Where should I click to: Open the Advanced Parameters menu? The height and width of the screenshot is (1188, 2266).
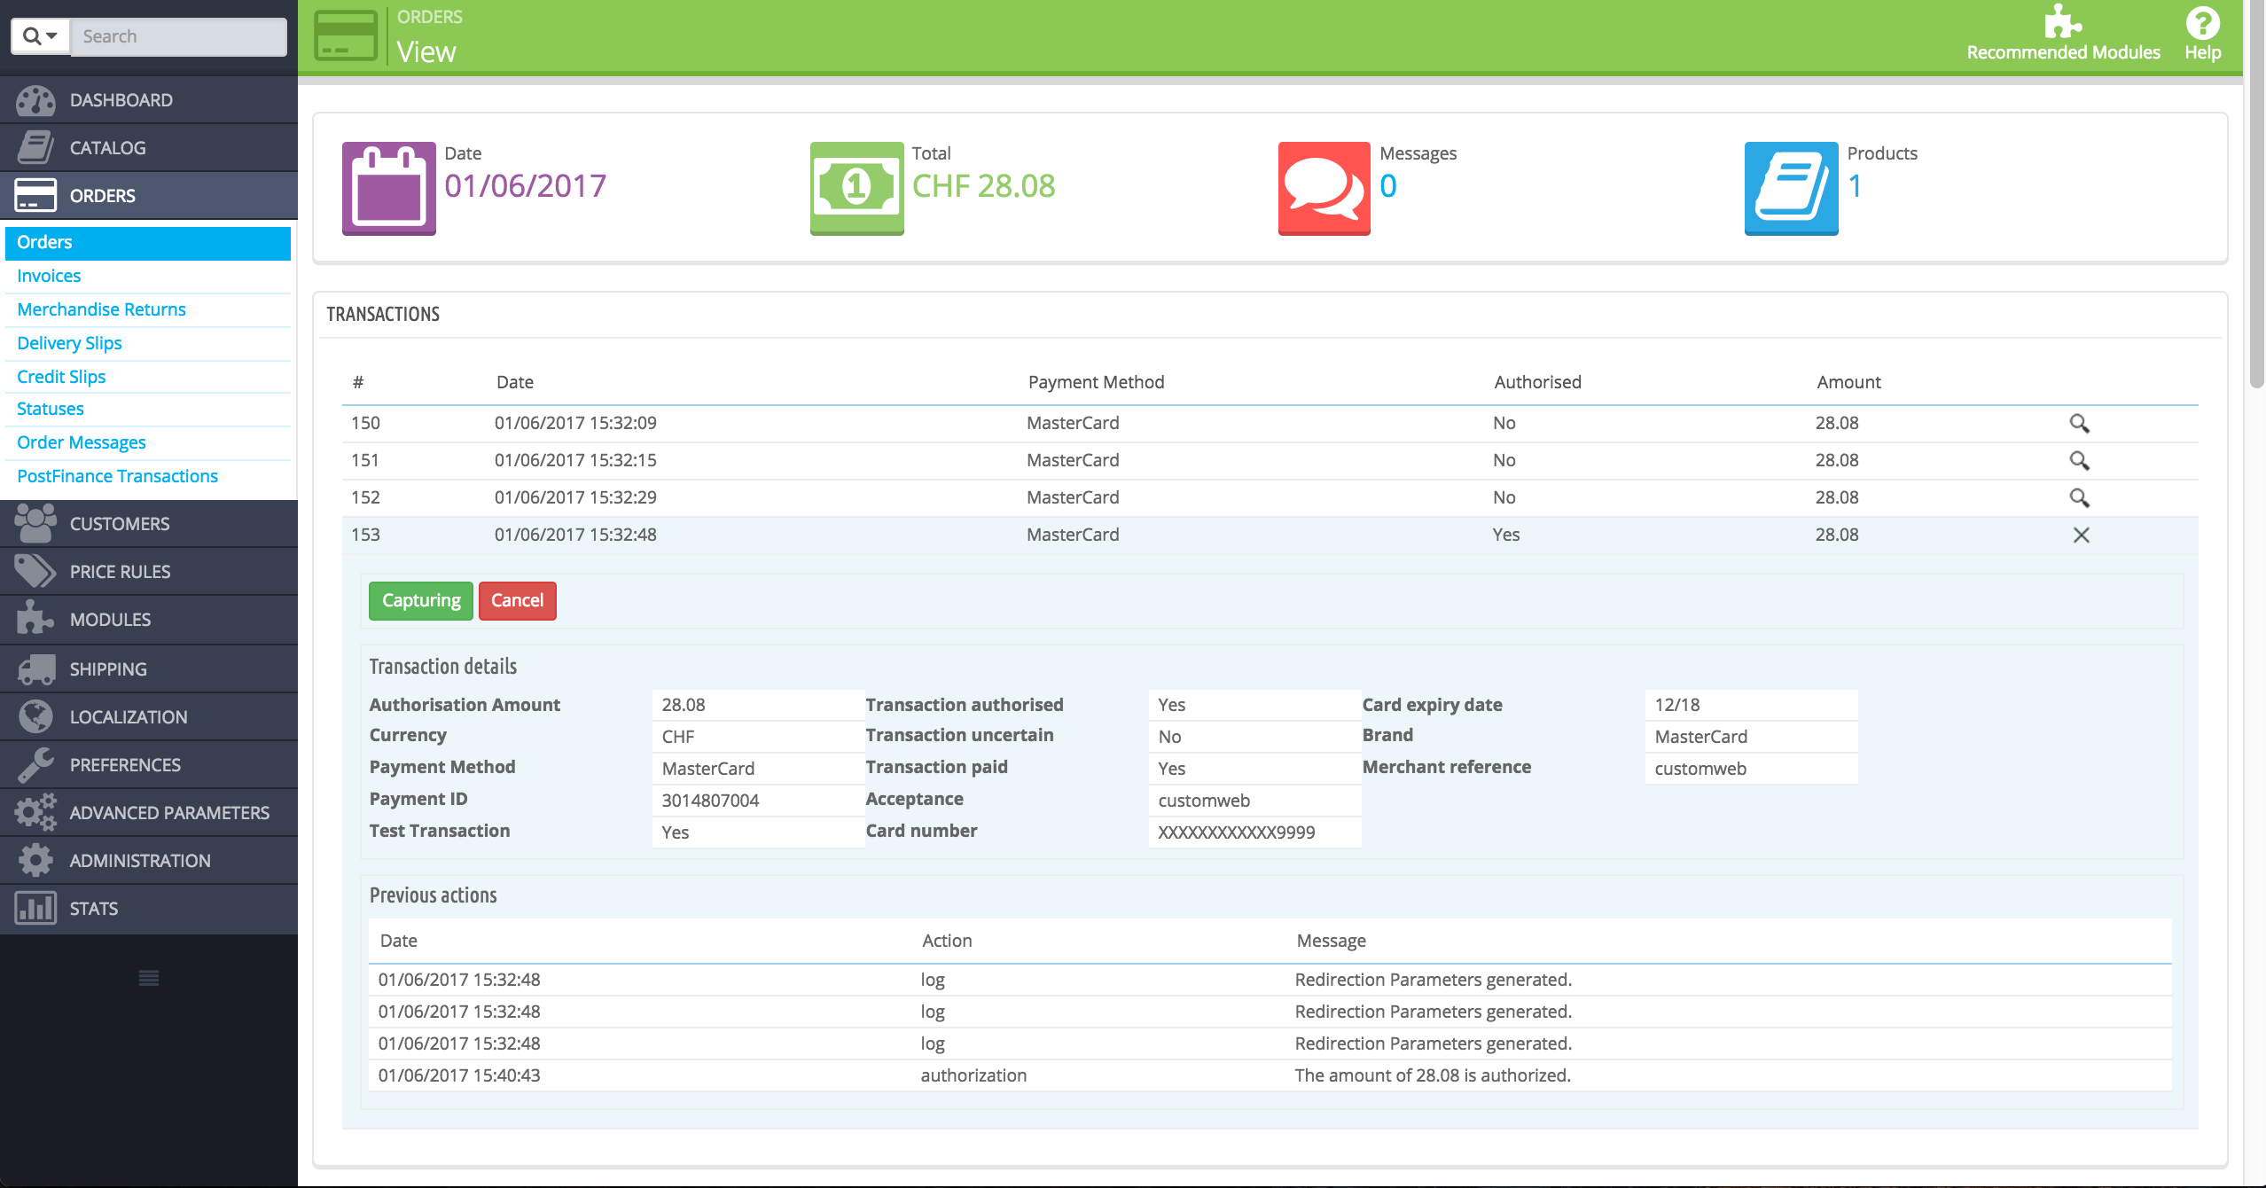point(168,813)
